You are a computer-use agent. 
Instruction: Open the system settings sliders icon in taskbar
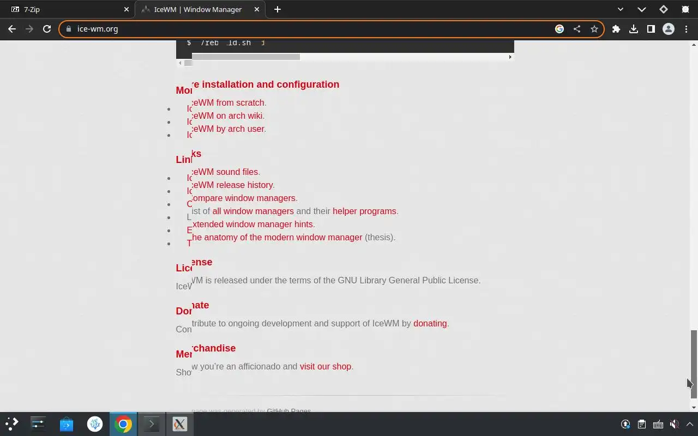click(x=38, y=423)
